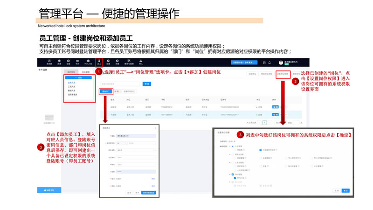Click the 卡片 icon in top navigation
The image size is (373, 210).
pyautogui.click(x=77, y=62)
